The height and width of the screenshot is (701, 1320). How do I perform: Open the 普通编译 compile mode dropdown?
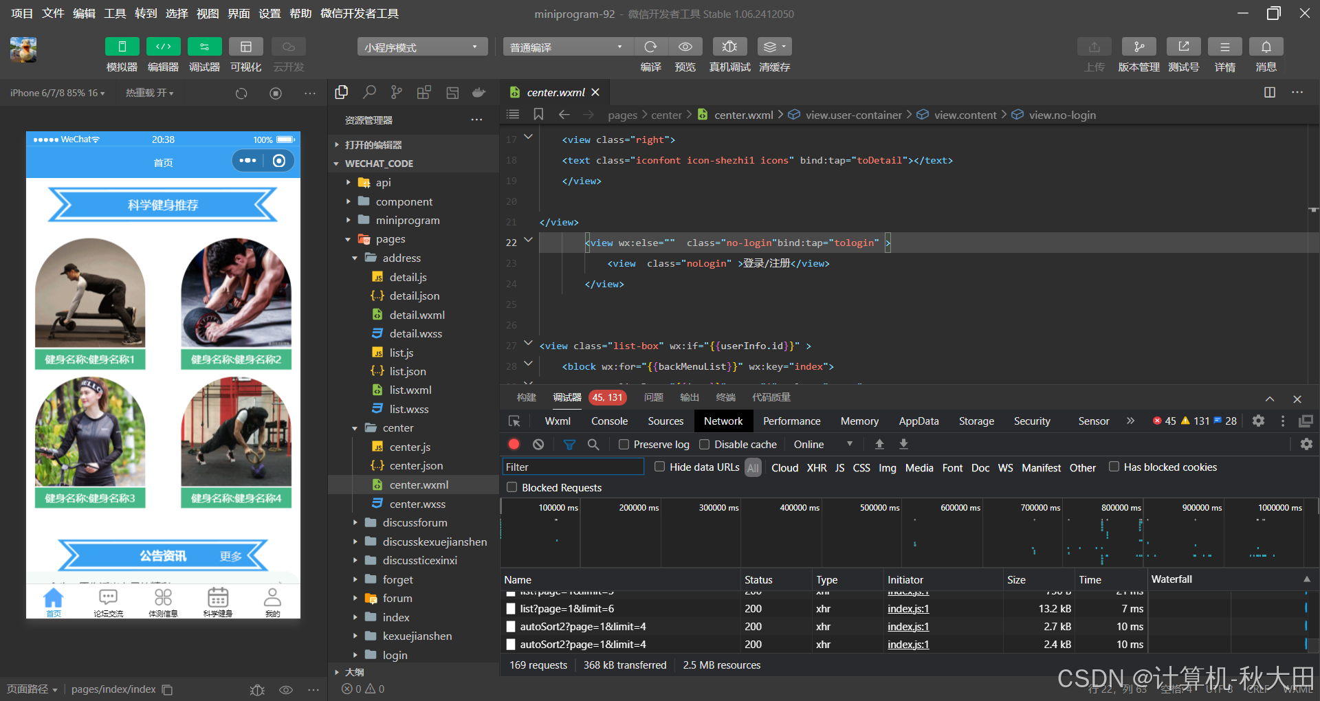click(x=568, y=47)
